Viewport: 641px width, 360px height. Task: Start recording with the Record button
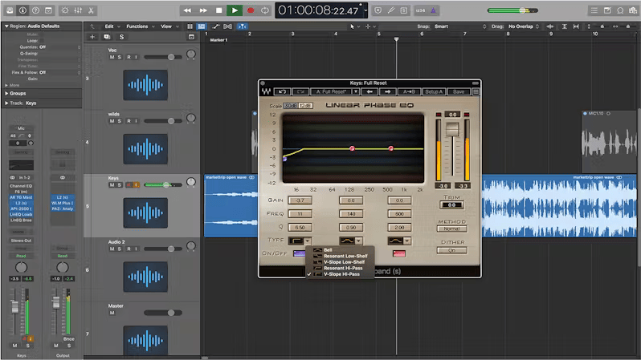[251, 10]
